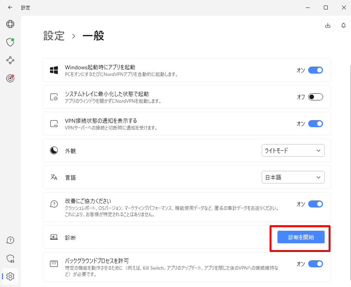Click the 一般 breadcrumb heading
The width and height of the screenshot is (351, 287).
pyautogui.click(x=93, y=36)
